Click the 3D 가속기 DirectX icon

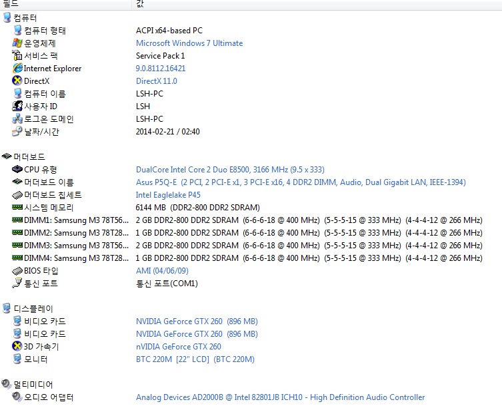pos(17,346)
